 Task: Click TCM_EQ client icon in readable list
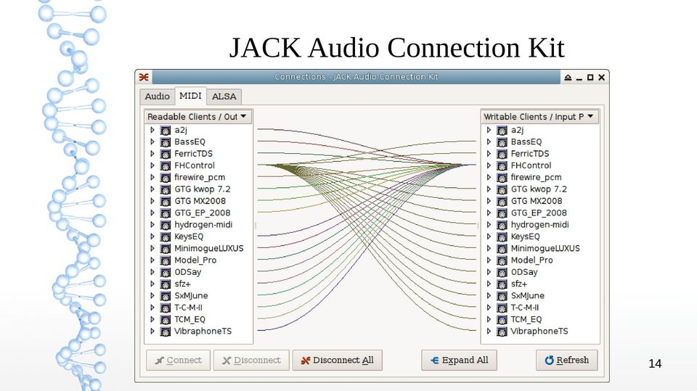[x=166, y=320]
